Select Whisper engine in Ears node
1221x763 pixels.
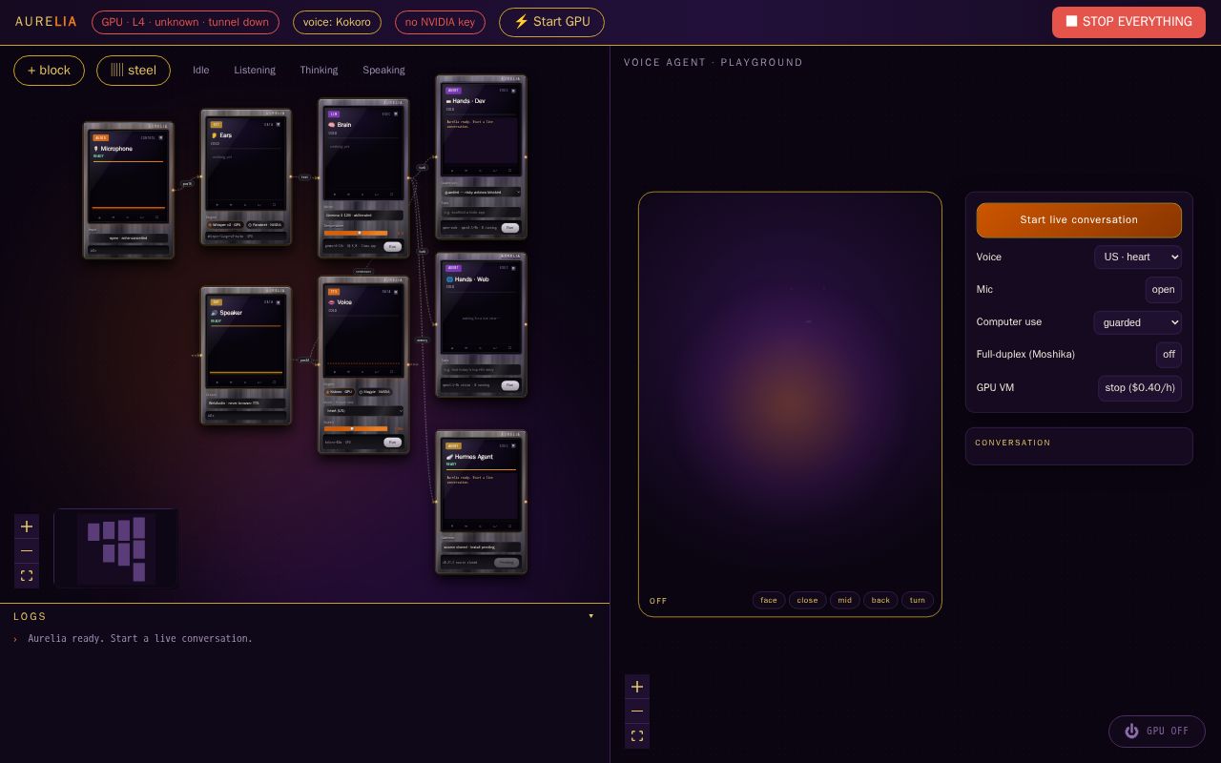(x=225, y=225)
